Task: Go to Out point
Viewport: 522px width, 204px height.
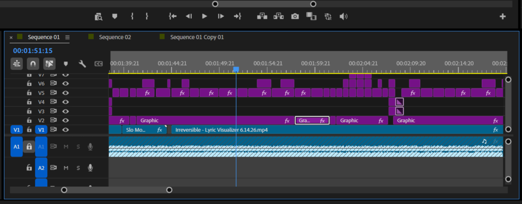Action: tap(238, 16)
